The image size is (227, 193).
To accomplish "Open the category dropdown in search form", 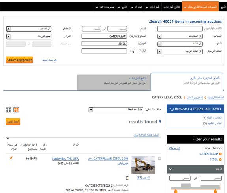I will point(180,44).
